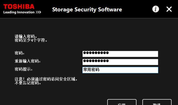Click the 取消 cancel button

(x=157, y=102)
